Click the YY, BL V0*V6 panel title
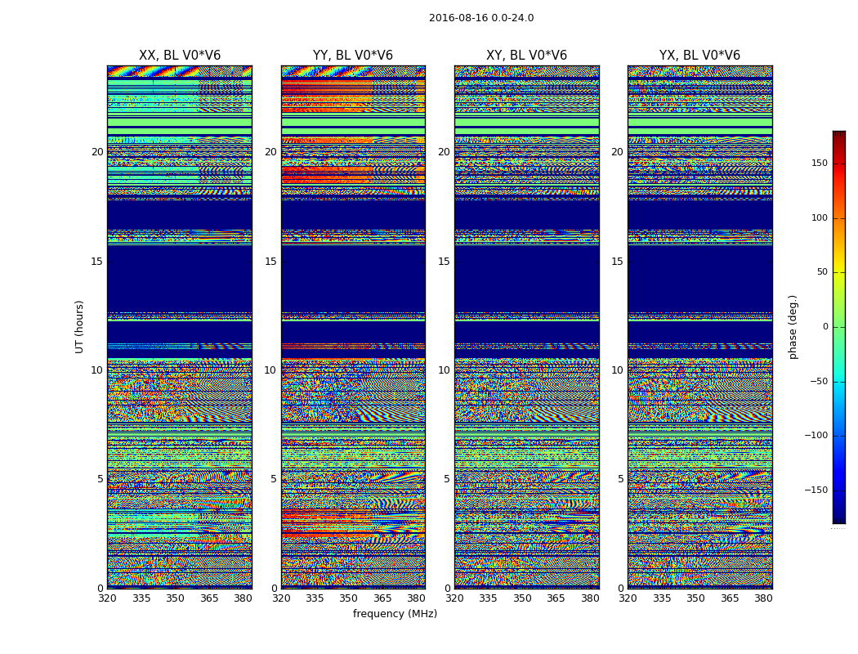The width and height of the screenshot is (858, 654). click(x=353, y=56)
